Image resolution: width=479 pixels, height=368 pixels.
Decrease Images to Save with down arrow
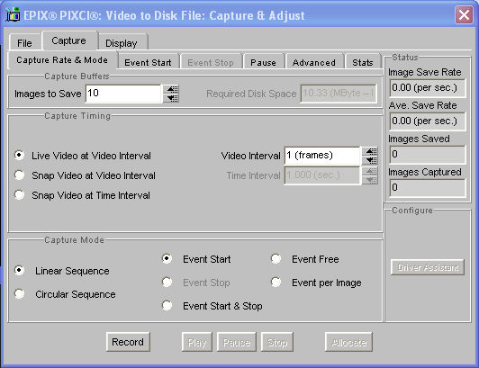171,98
